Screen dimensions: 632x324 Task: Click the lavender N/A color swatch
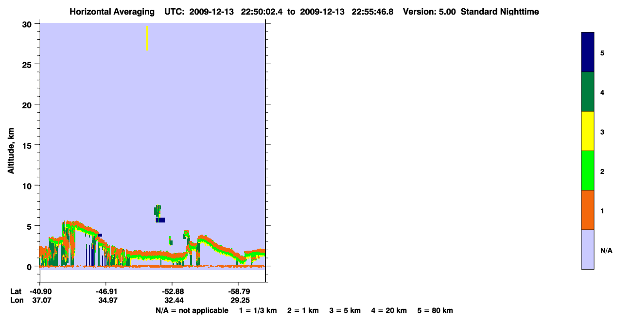(588, 249)
